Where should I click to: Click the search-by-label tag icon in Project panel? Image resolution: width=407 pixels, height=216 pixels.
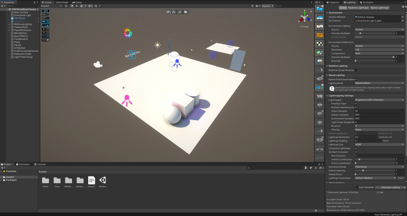point(311,168)
